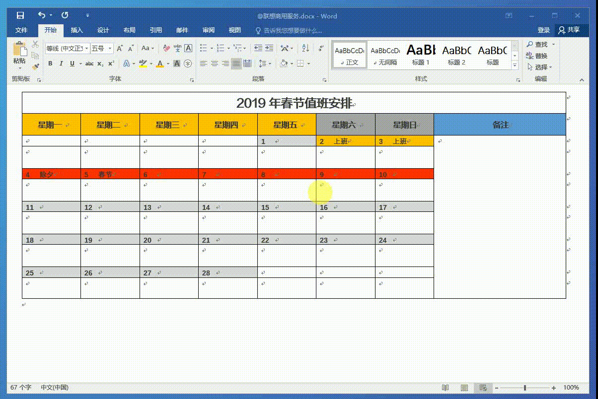The image size is (598, 399).
Task: Click the Center alignment icon
Action: coord(215,64)
